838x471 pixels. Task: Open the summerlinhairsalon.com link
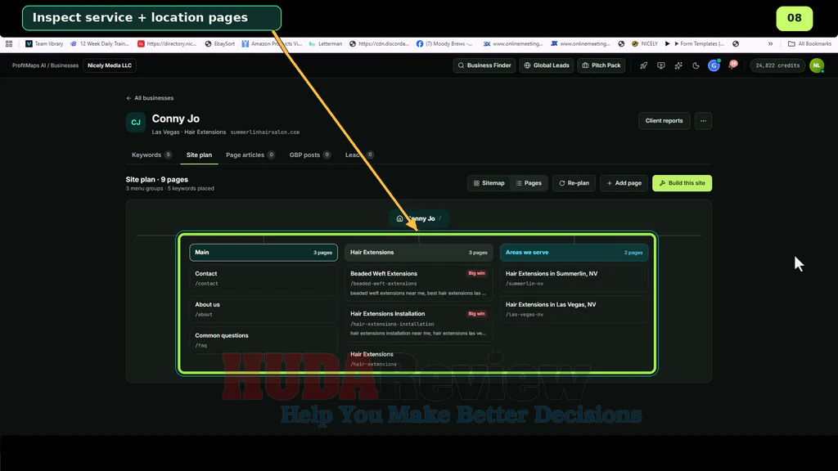264,132
